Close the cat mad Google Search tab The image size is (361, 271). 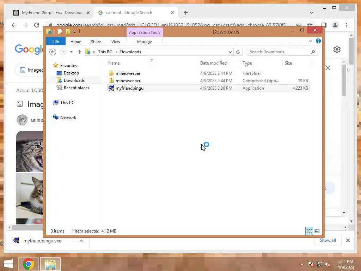[172, 13]
